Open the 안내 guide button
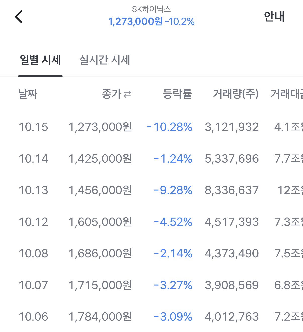This screenshot has width=303, height=332. tap(274, 17)
